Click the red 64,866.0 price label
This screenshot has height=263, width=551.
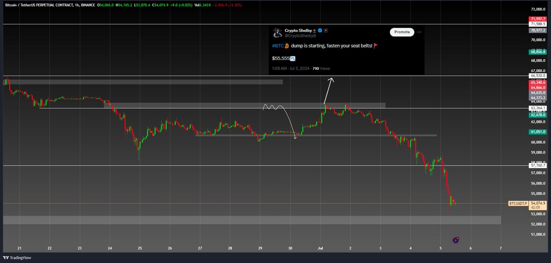click(538, 87)
